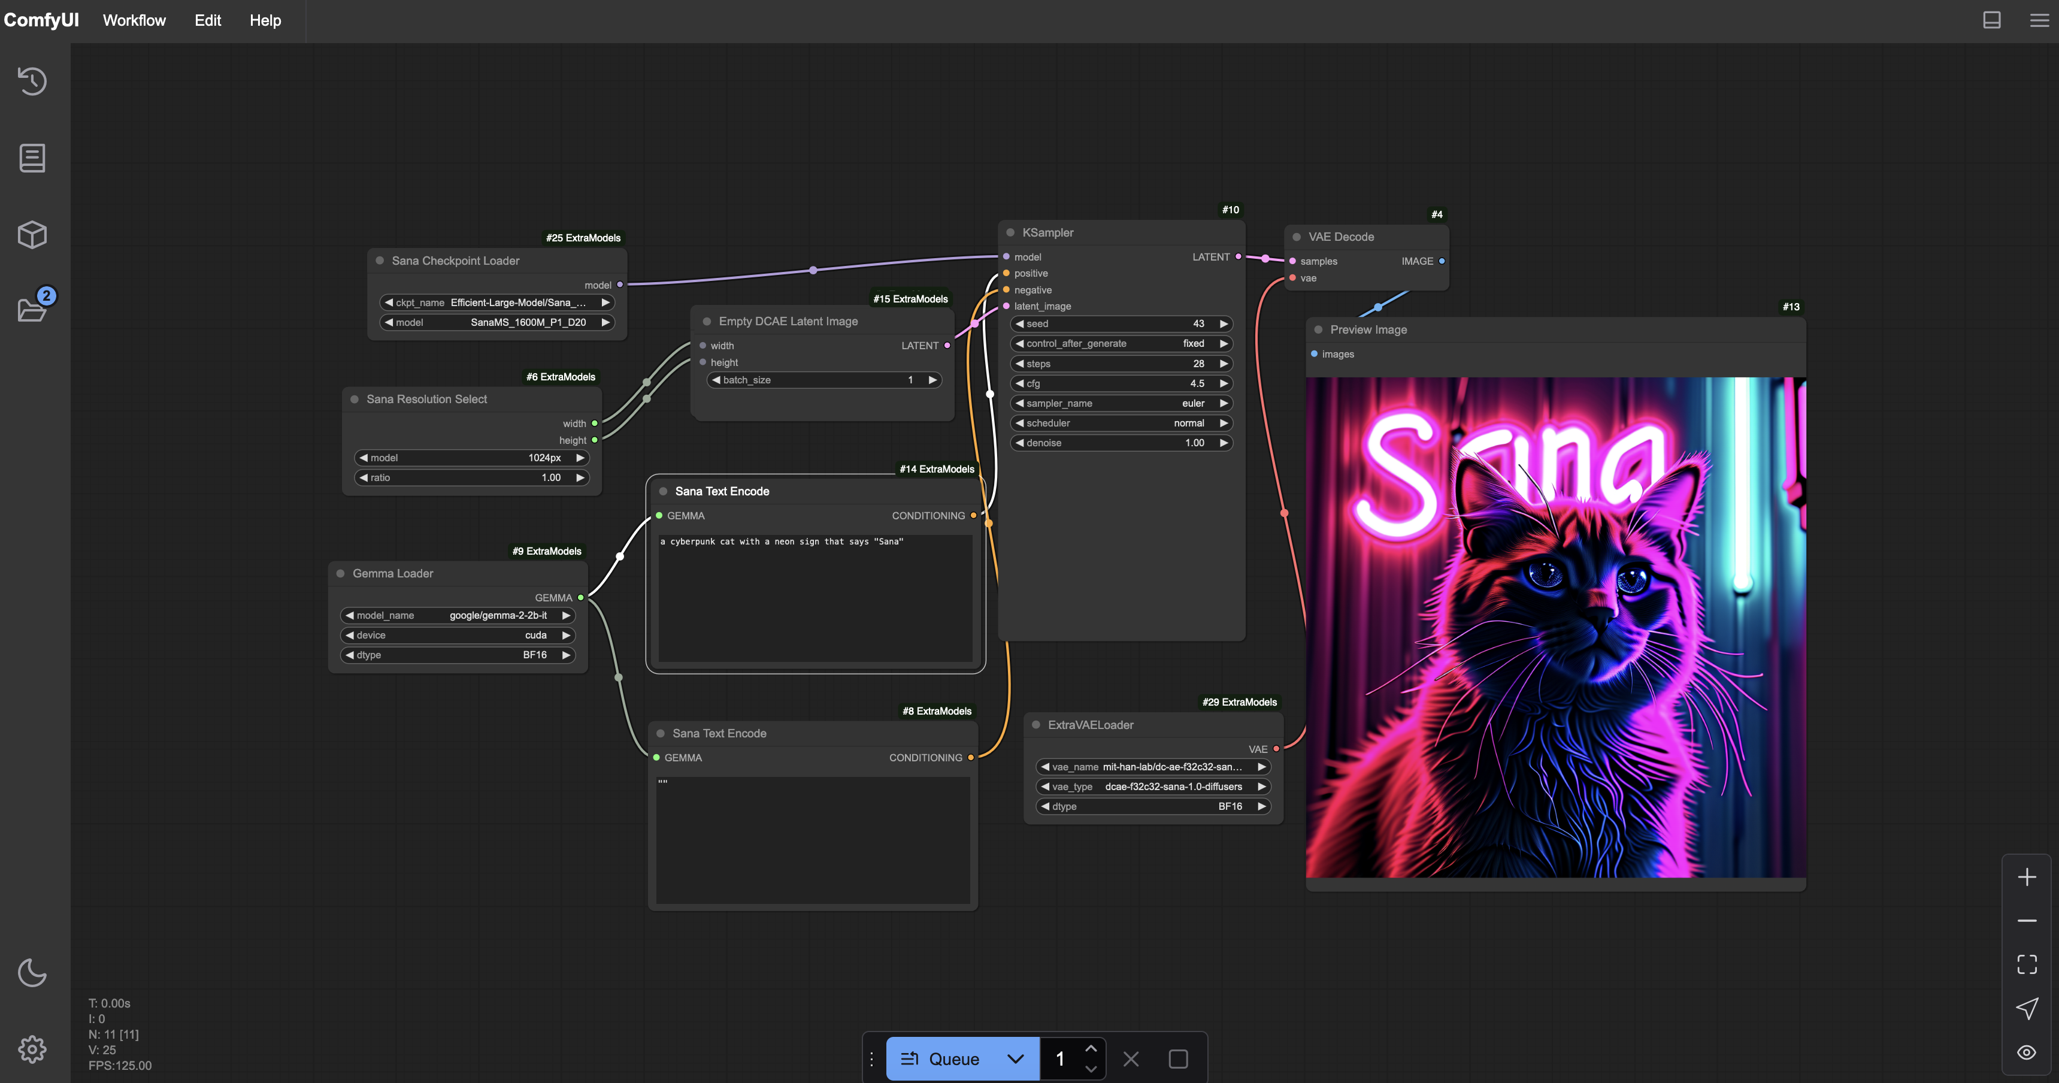Change SanaMS_1600M_P1_D20 model selector

click(497, 323)
